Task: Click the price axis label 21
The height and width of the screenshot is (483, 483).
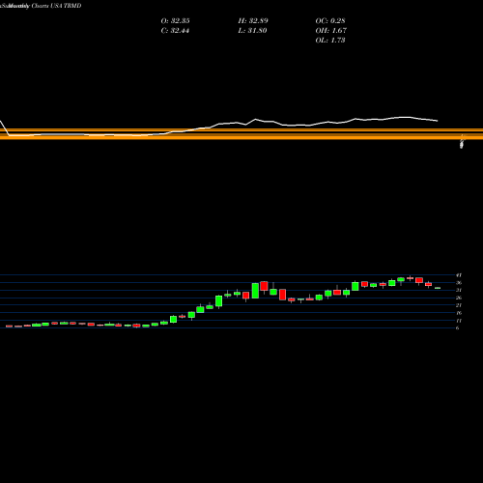Action: click(x=459, y=305)
